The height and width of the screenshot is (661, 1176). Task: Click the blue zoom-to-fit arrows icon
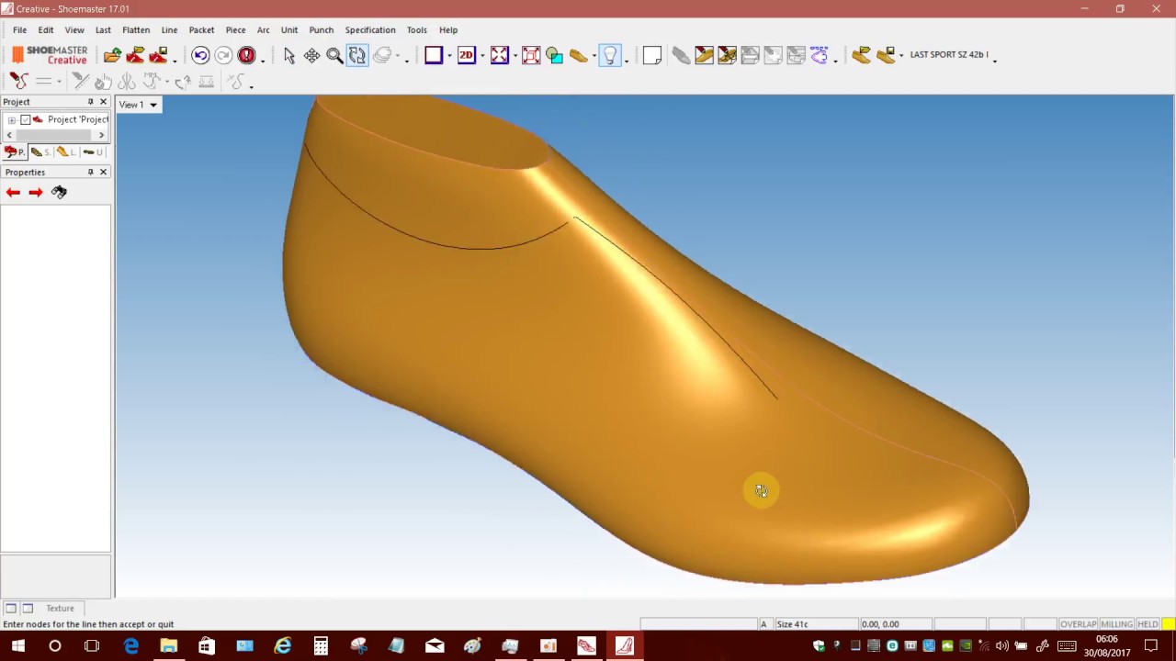(500, 55)
